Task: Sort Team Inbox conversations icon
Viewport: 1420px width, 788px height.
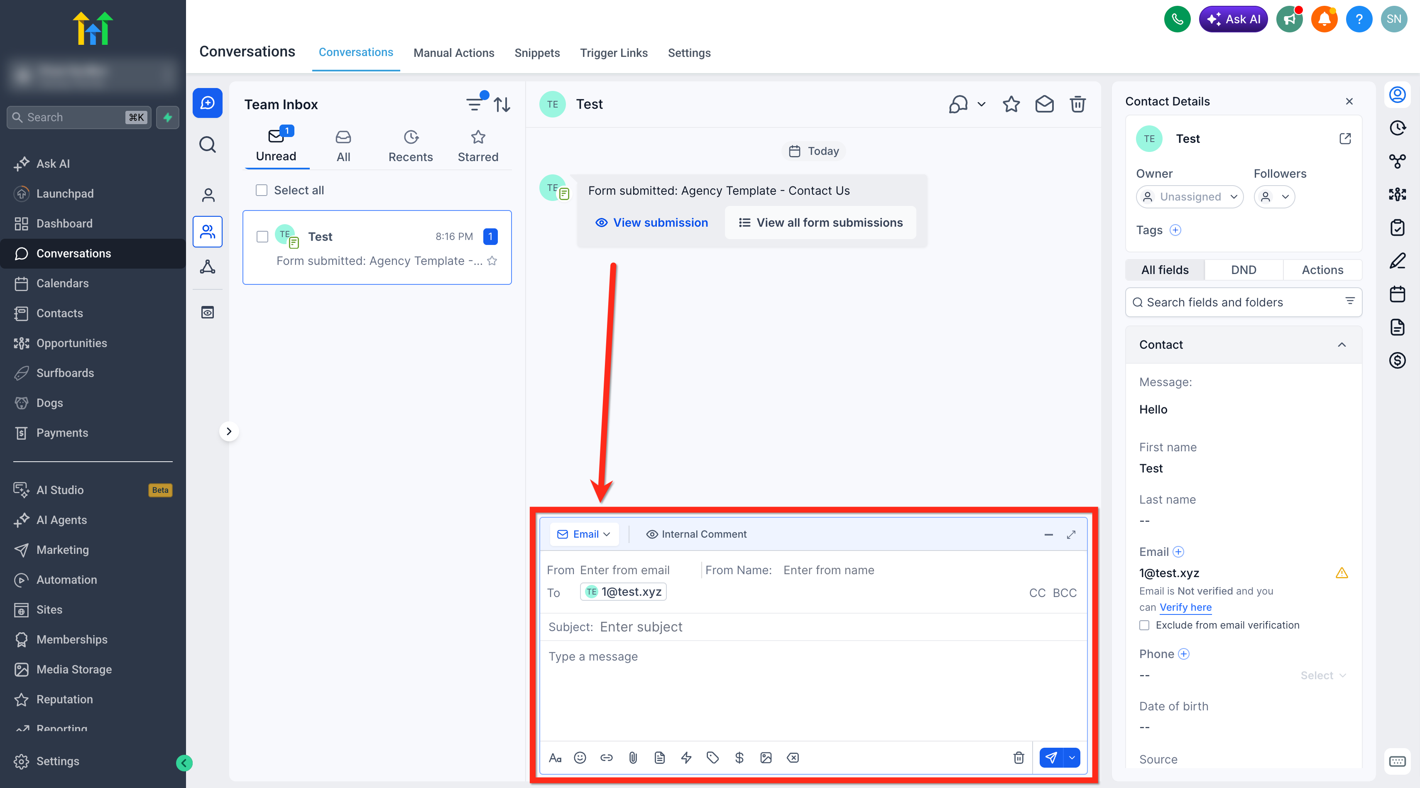Action: click(x=502, y=104)
